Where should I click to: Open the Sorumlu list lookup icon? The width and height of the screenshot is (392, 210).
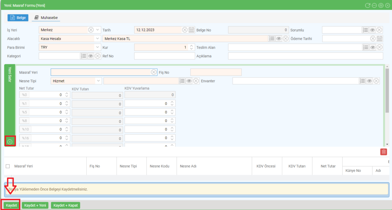(x=365, y=30)
